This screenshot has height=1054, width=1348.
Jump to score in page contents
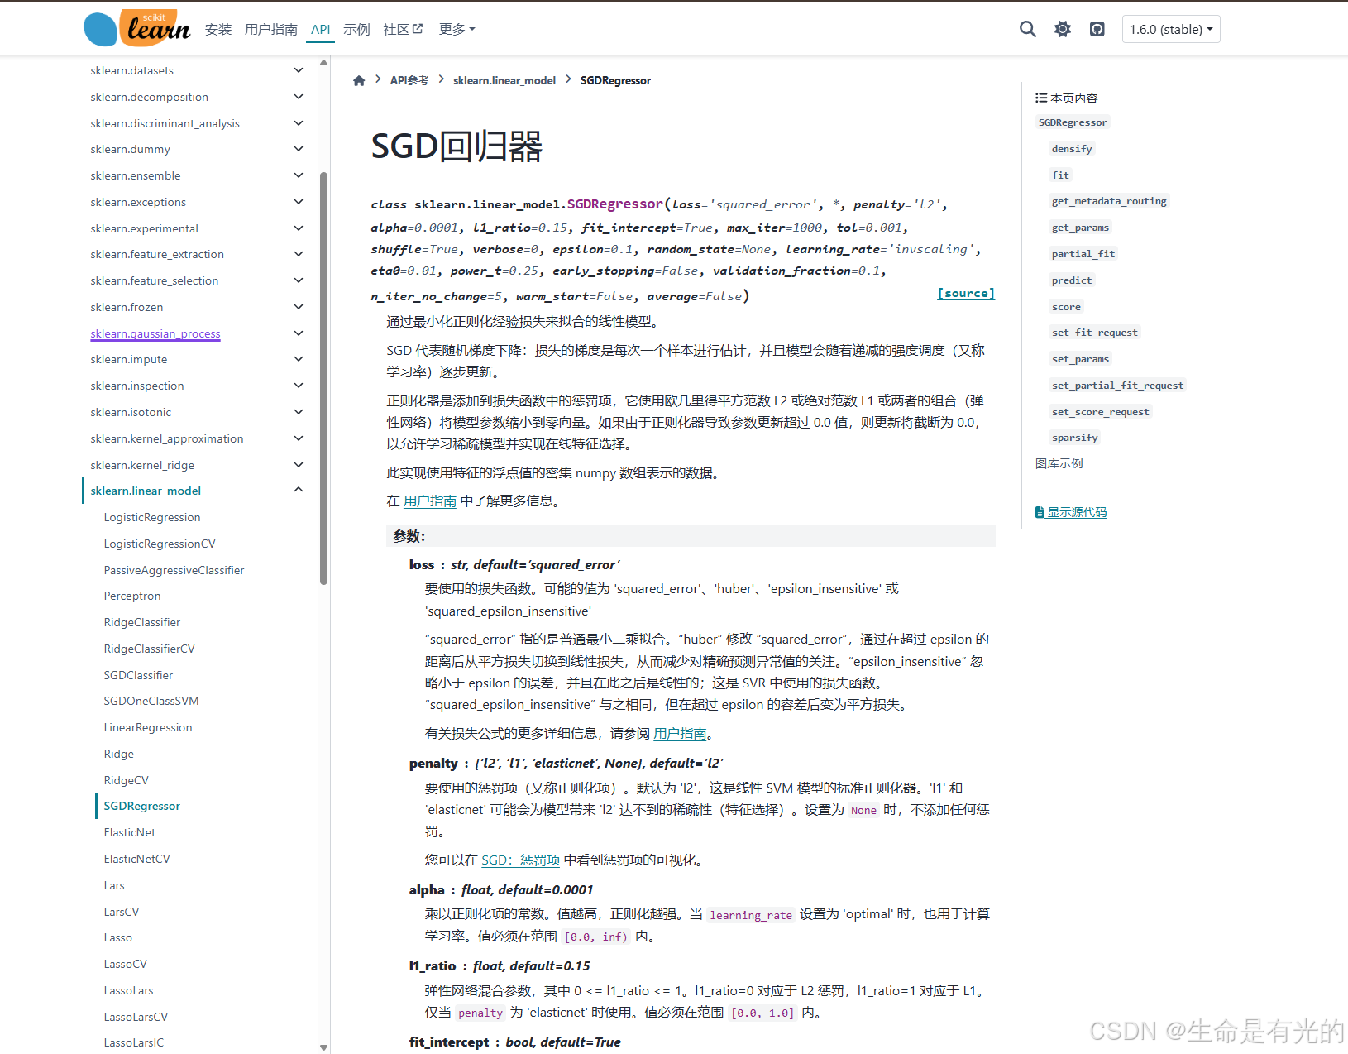point(1066,307)
